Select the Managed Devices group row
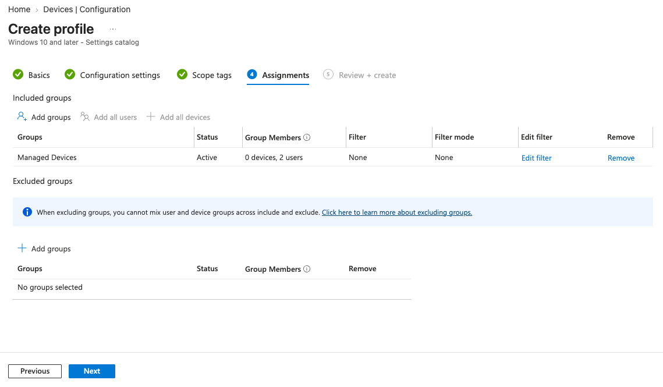Image resolution: width=663 pixels, height=387 pixels. click(x=333, y=157)
